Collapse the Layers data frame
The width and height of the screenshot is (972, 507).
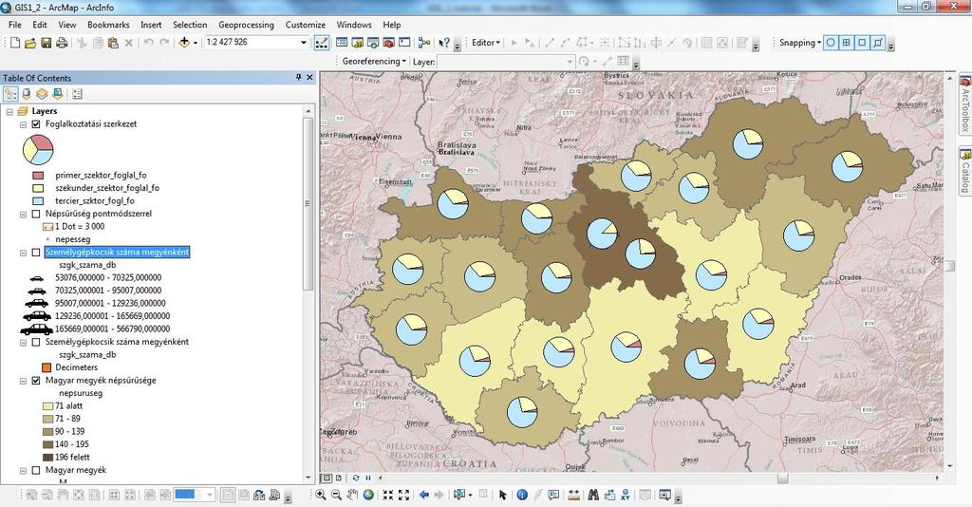click(x=9, y=112)
